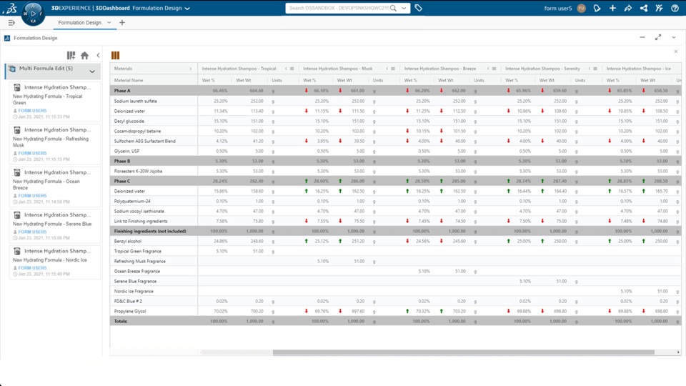Open the help question mark icon
Screen dimensions: 686x386
675,9
